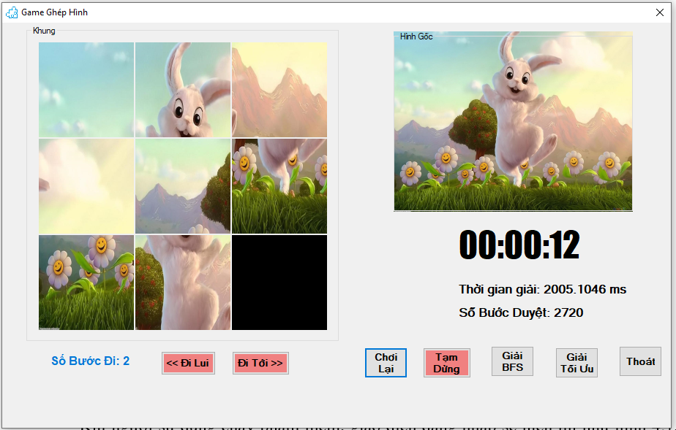Image resolution: width=676 pixels, height=430 pixels.
Task: Click the "Số Bước Duyệt: 2720" label
Action: (x=521, y=312)
